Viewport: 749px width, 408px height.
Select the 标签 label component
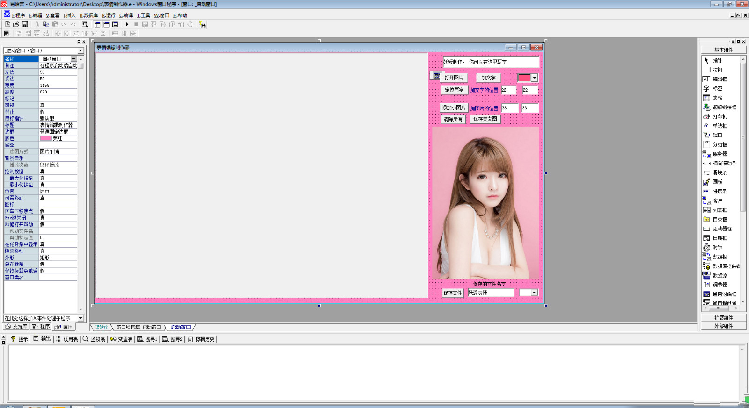coord(717,88)
